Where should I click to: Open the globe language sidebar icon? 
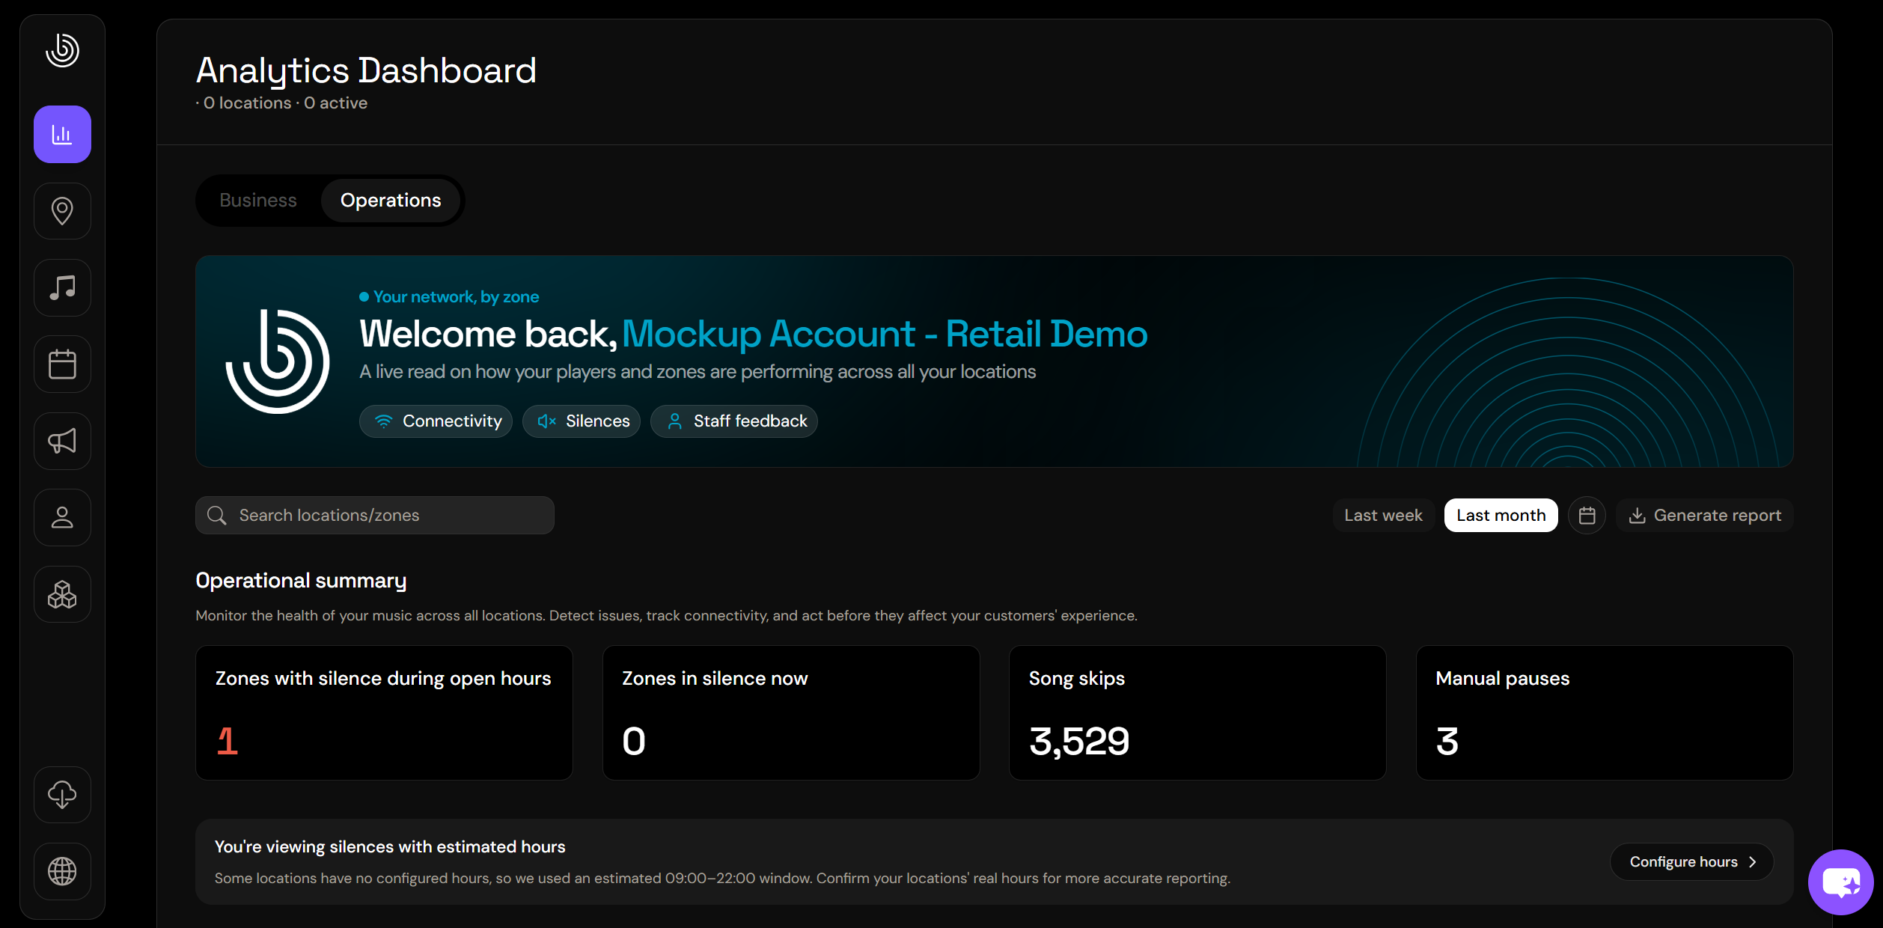[62, 871]
